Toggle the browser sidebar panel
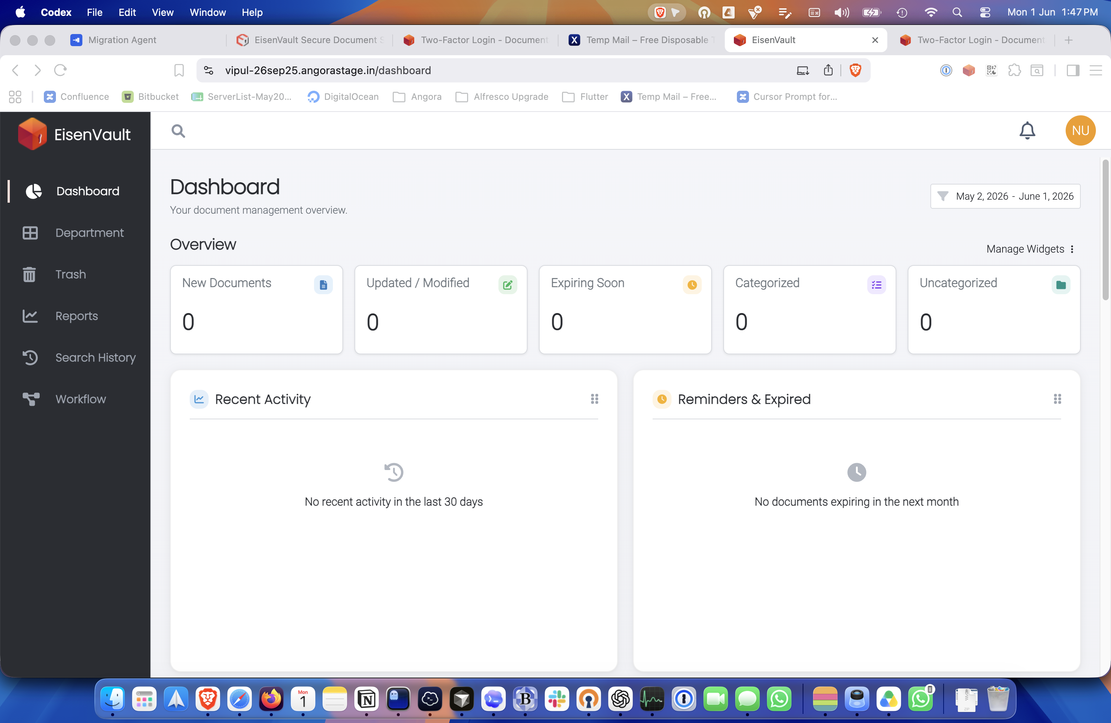Viewport: 1111px width, 723px height. click(x=1073, y=70)
